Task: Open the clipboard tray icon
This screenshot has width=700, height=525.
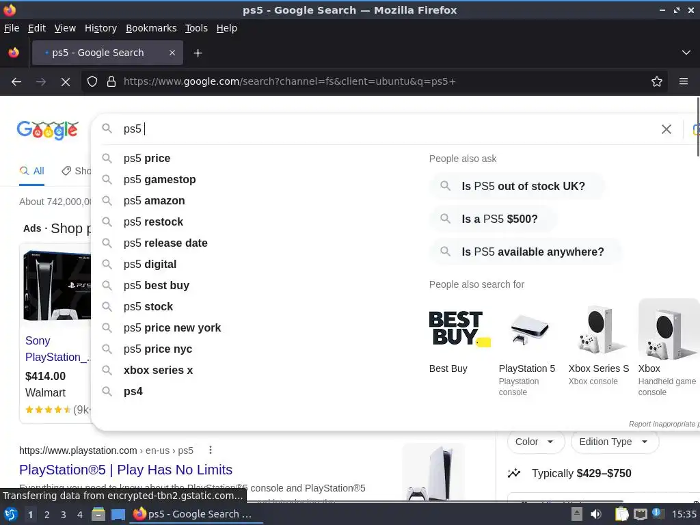Action: (x=621, y=514)
